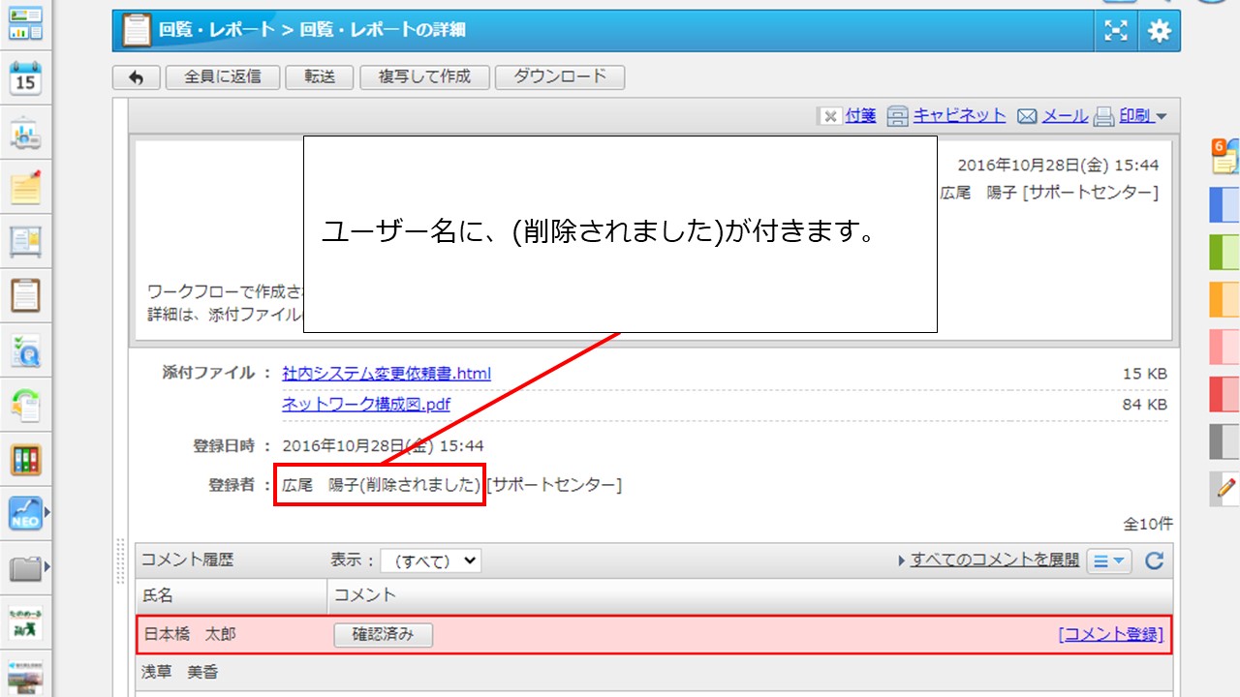Open the clipboard circulation report sidebar icon
1240x697 pixels.
tap(25, 296)
